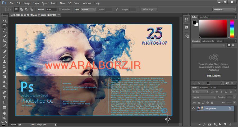Viewport: 238px width, 127px height.
Task: Click the foreground color swatch in Color panel
Action: pos(194,22)
